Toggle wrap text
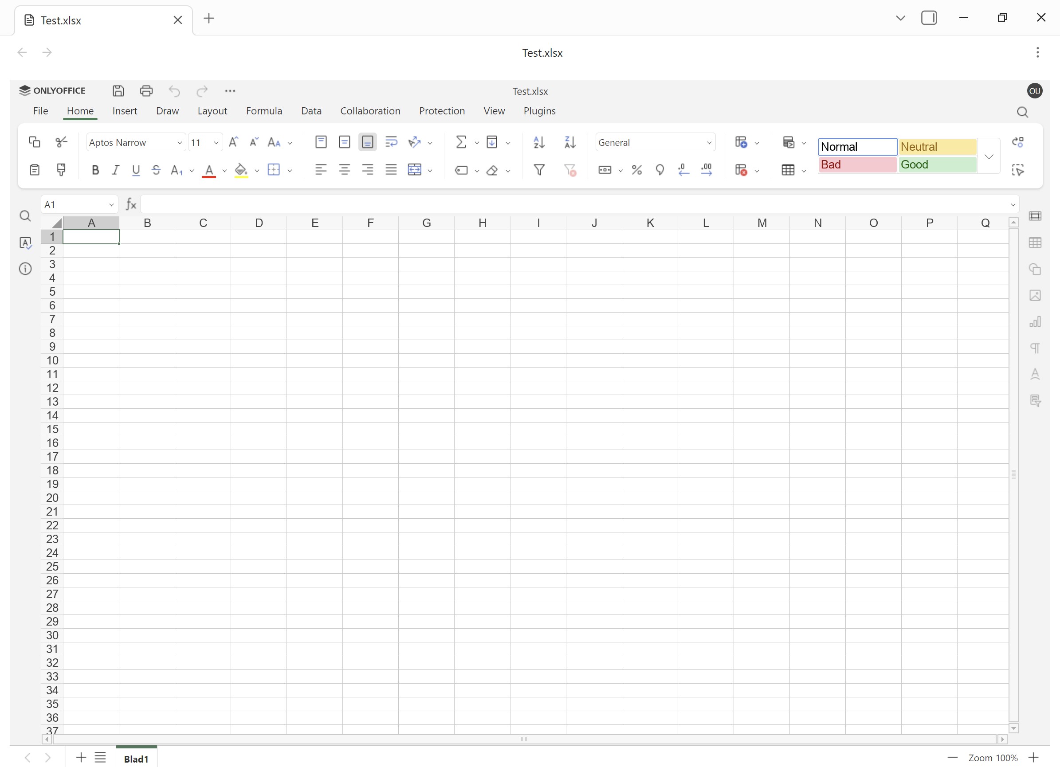 pos(391,142)
